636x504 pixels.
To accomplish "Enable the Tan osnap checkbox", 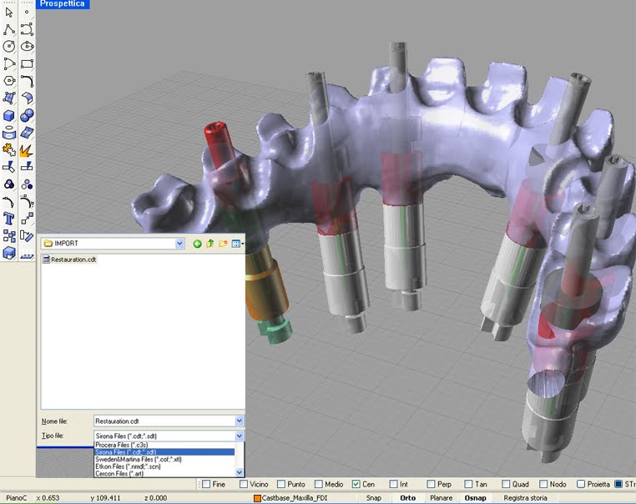I will pyautogui.click(x=468, y=484).
